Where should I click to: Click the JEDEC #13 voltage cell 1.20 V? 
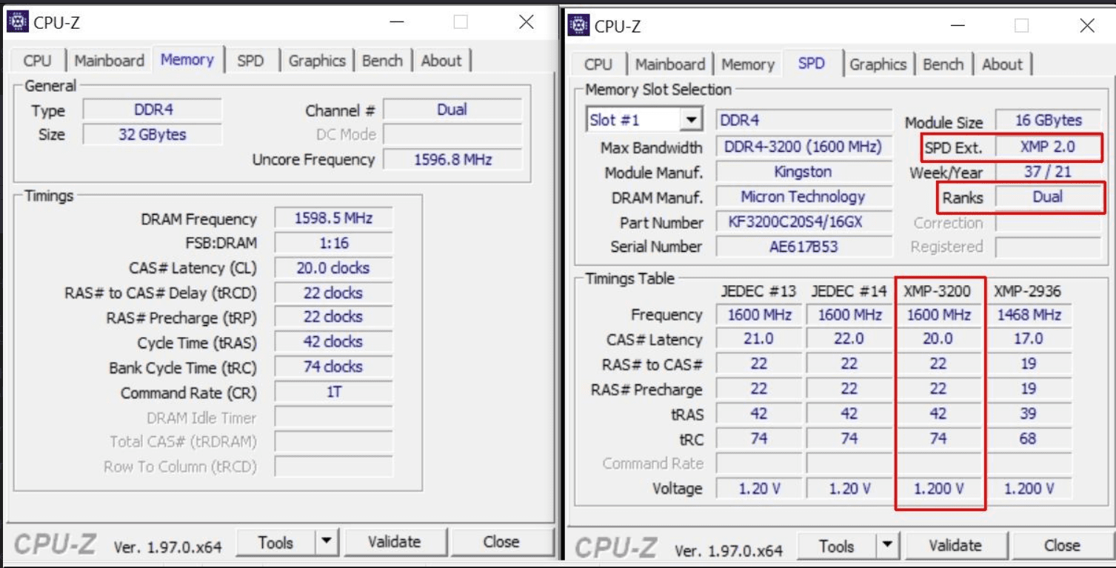pos(759,489)
